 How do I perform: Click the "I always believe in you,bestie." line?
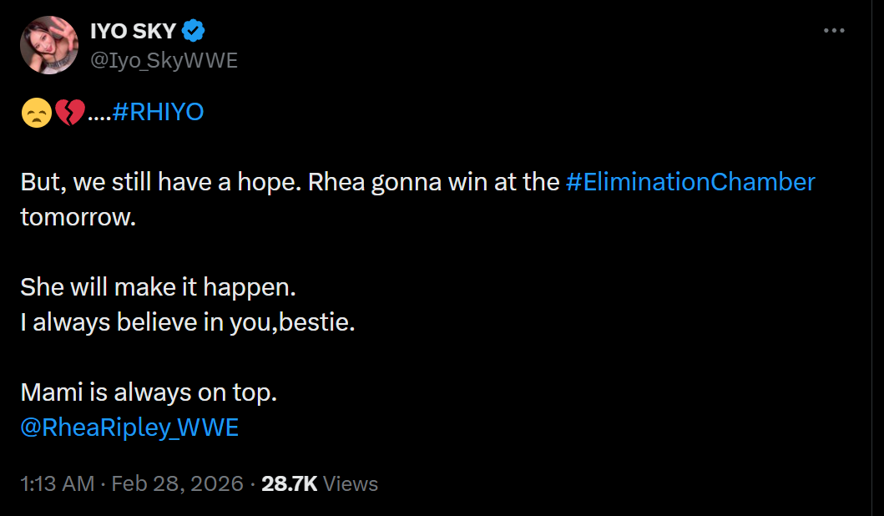(x=188, y=322)
